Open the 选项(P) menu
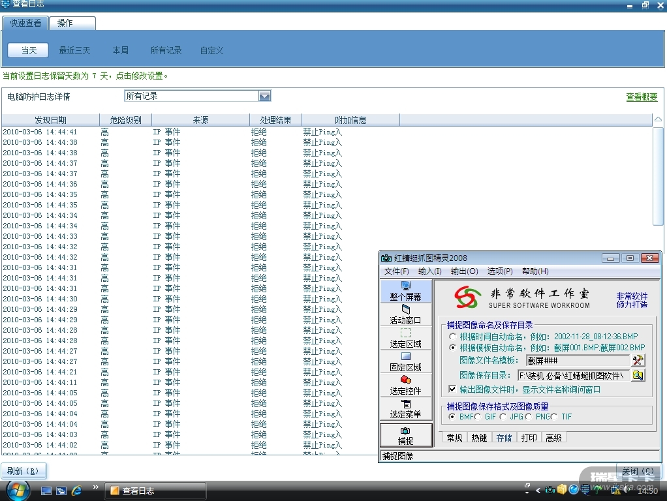The width and height of the screenshot is (667, 501). click(x=499, y=271)
